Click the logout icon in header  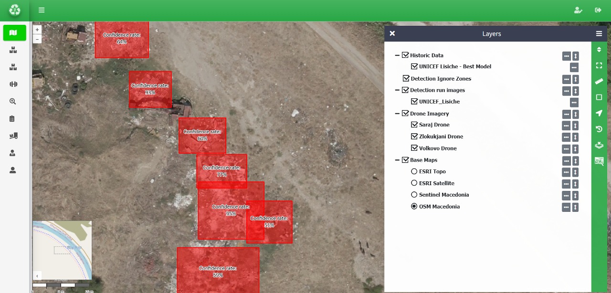598,10
